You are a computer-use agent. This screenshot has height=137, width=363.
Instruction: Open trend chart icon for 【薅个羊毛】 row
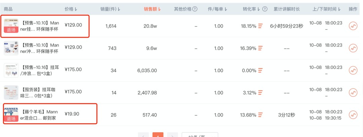353,115
